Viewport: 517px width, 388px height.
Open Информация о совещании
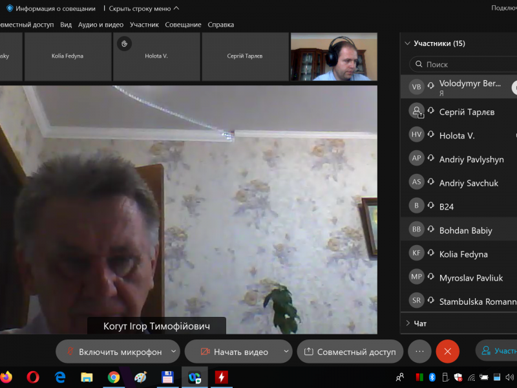point(50,8)
